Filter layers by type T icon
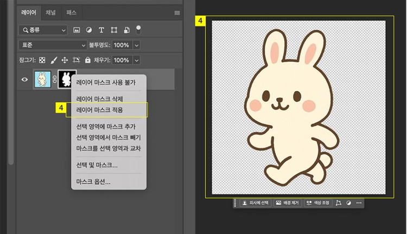 [x=101, y=30]
